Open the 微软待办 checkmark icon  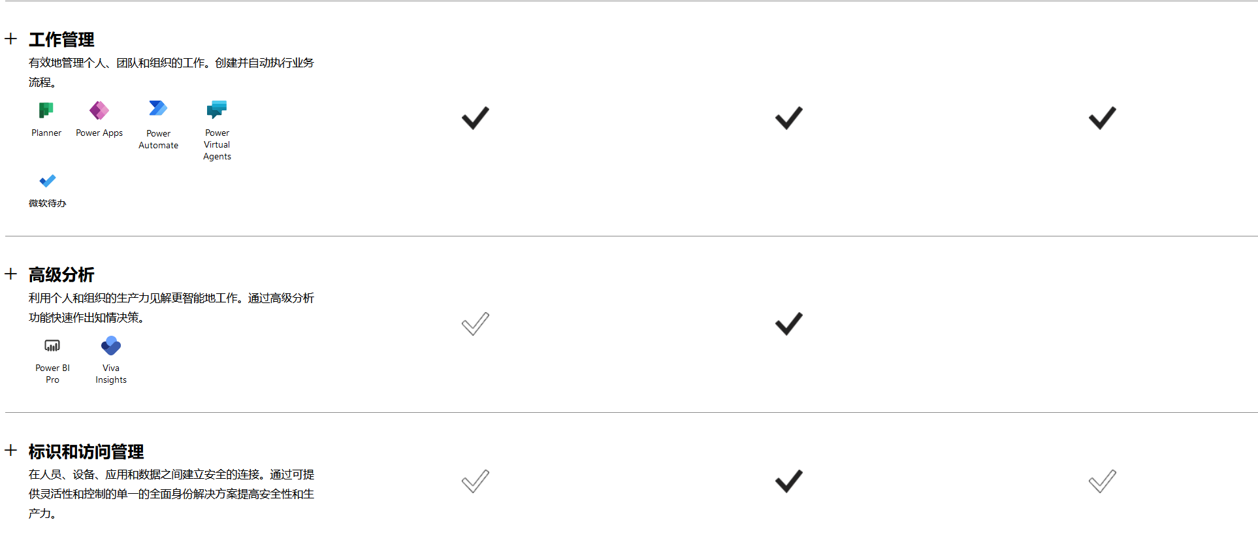pos(48,180)
